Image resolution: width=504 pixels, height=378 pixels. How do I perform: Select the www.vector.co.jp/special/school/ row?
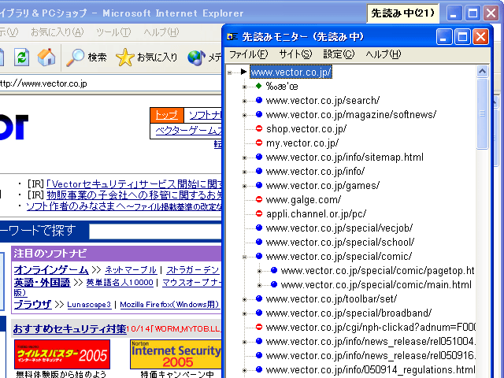(339, 242)
